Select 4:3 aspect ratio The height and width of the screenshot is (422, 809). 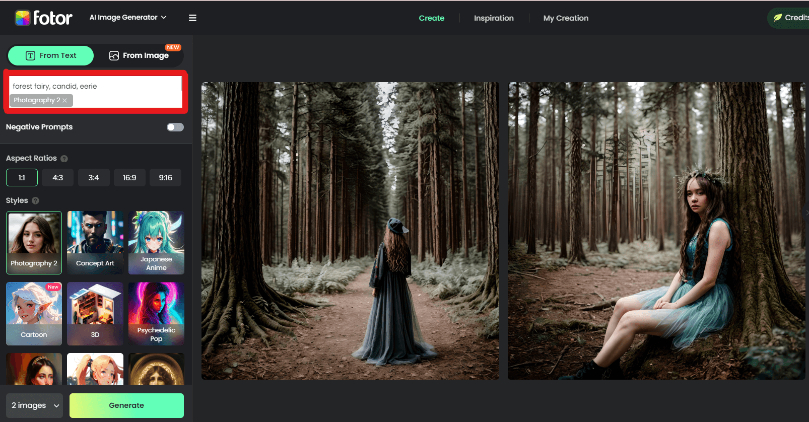58,178
